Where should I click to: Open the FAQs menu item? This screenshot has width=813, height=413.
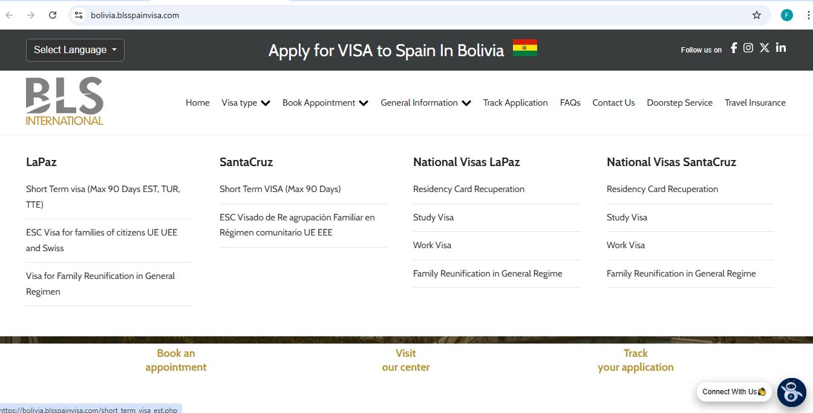click(x=570, y=103)
